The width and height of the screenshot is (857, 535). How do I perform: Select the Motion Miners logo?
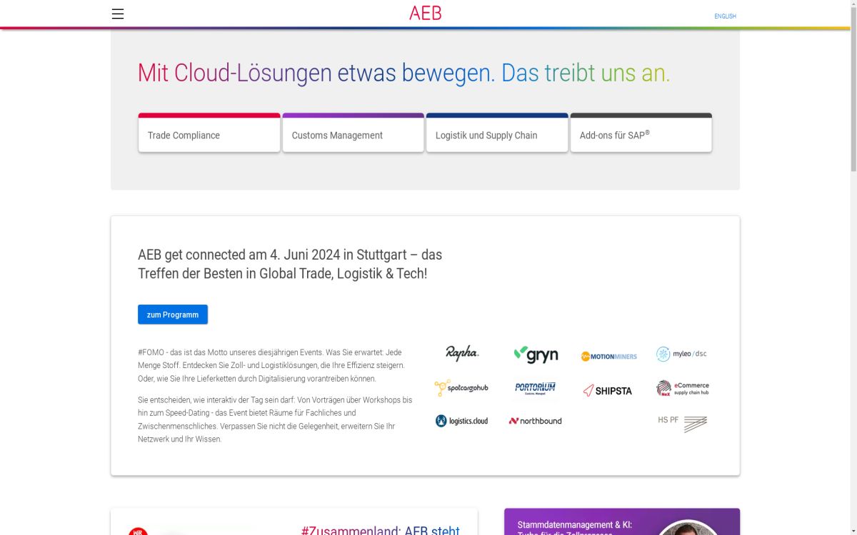[x=608, y=356]
